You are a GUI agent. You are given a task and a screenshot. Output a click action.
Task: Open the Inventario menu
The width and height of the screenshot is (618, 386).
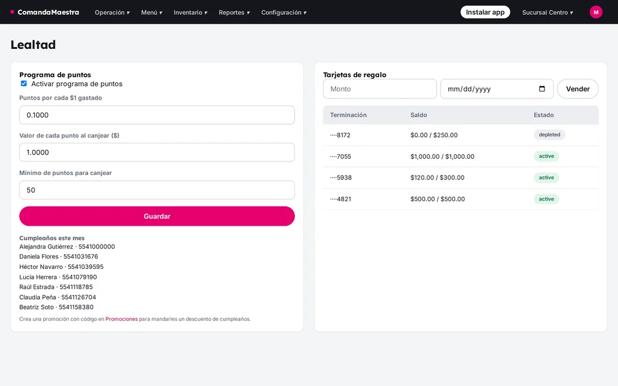[x=191, y=12]
